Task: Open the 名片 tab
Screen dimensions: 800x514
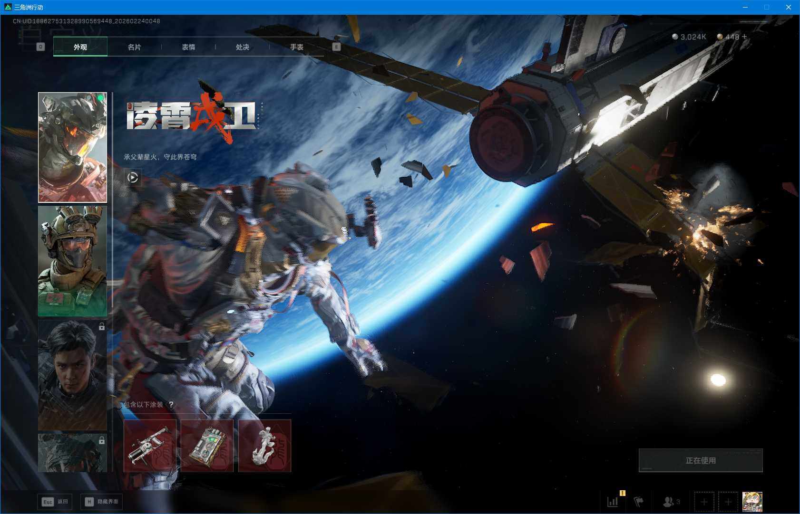Action: [x=134, y=47]
